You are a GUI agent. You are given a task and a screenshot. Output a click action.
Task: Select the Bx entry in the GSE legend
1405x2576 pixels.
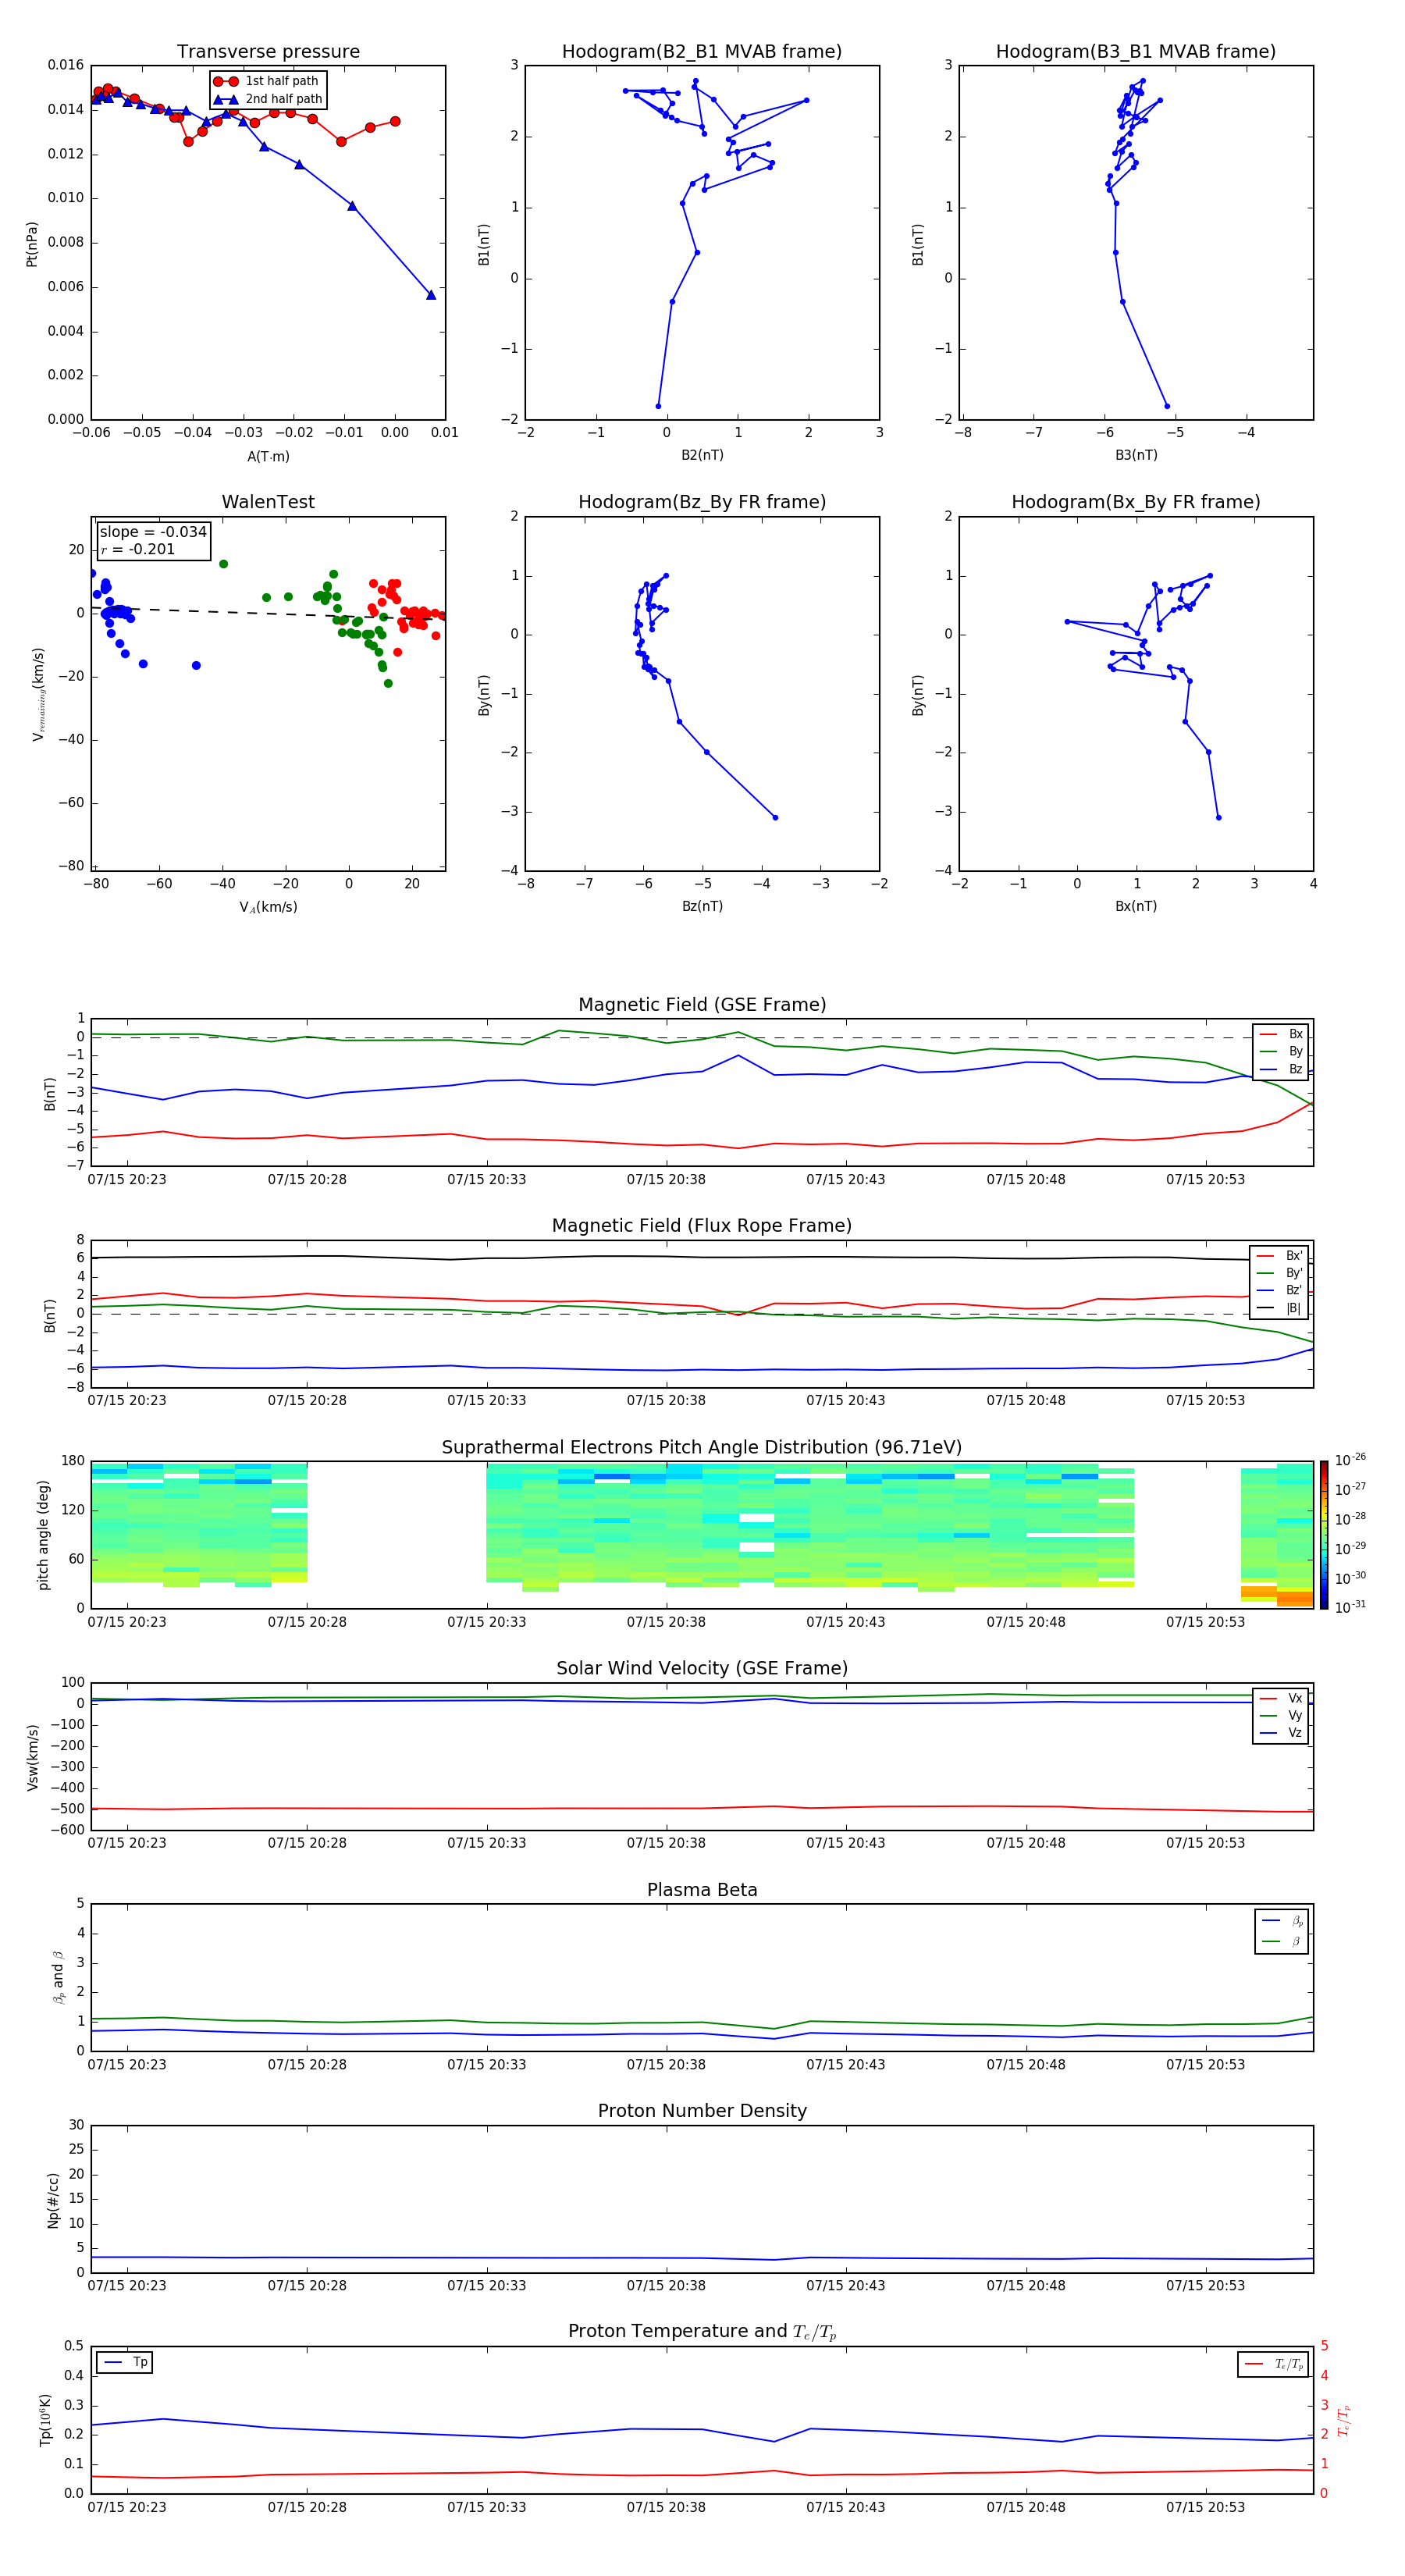pyautogui.click(x=1281, y=1034)
